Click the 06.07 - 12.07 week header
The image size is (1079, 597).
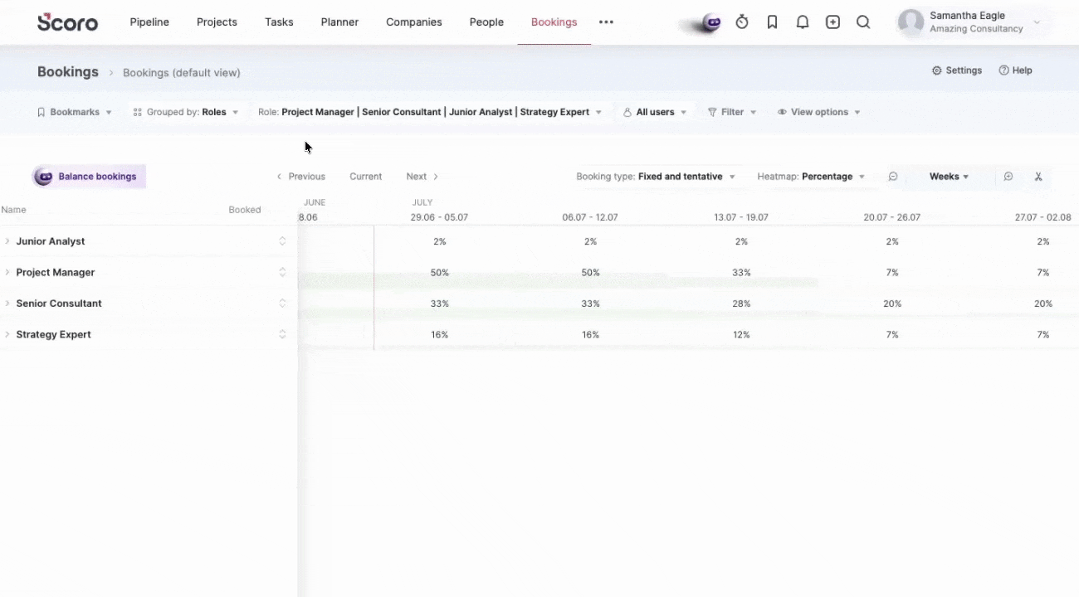tap(590, 217)
